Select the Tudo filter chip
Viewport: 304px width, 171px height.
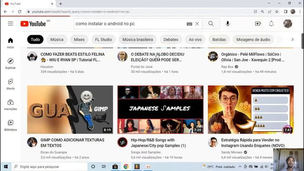pyautogui.click(x=35, y=39)
